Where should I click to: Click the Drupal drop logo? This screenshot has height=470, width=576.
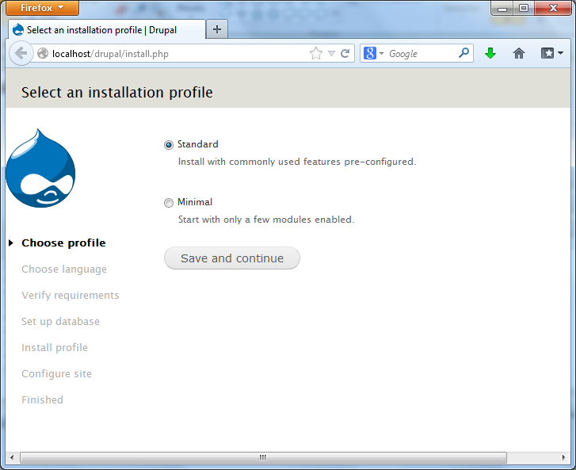(40, 168)
